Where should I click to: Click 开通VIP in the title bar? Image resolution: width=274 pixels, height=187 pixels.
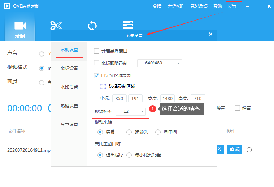click(x=175, y=6)
